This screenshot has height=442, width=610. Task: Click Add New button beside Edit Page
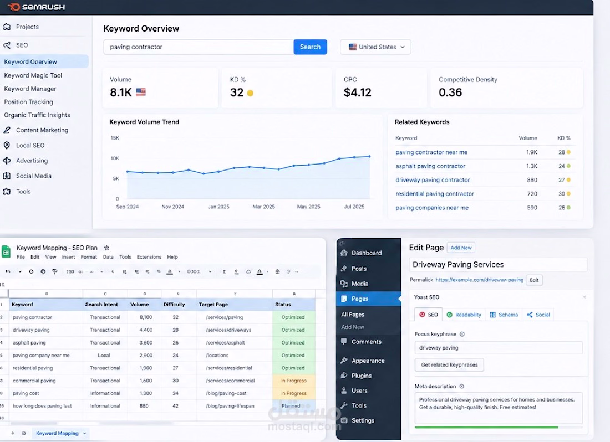pyautogui.click(x=461, y=248)
